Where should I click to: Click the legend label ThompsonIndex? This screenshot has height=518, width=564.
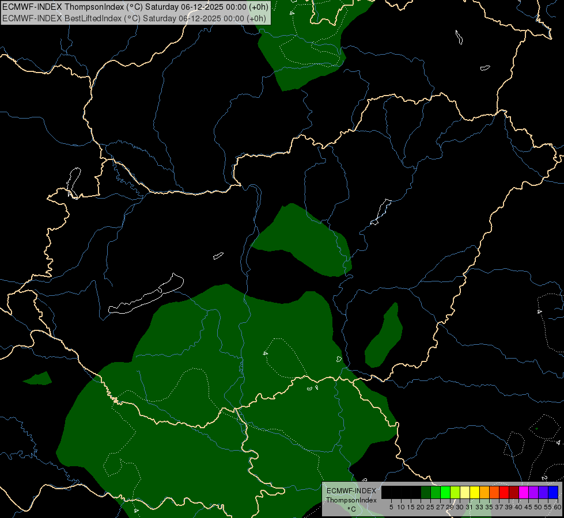(x=351, y=500)
